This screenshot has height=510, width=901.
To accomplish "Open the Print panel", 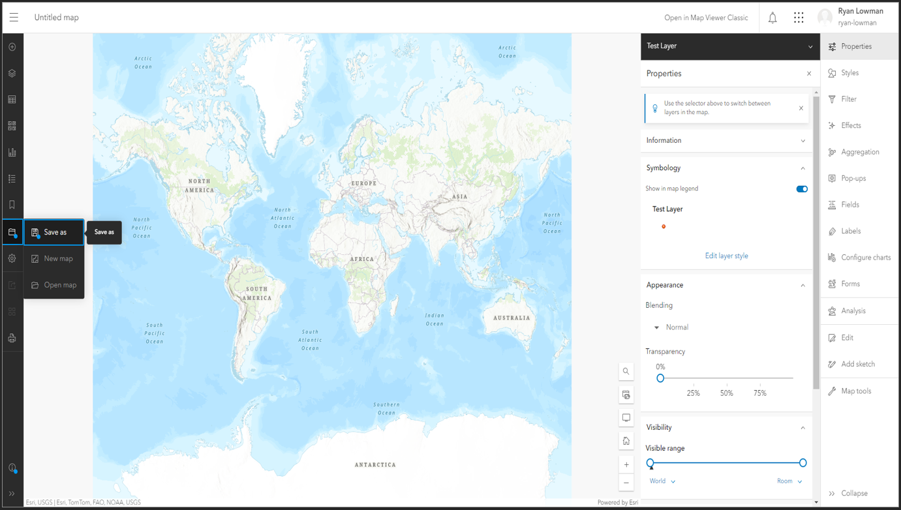I will 12,338.
